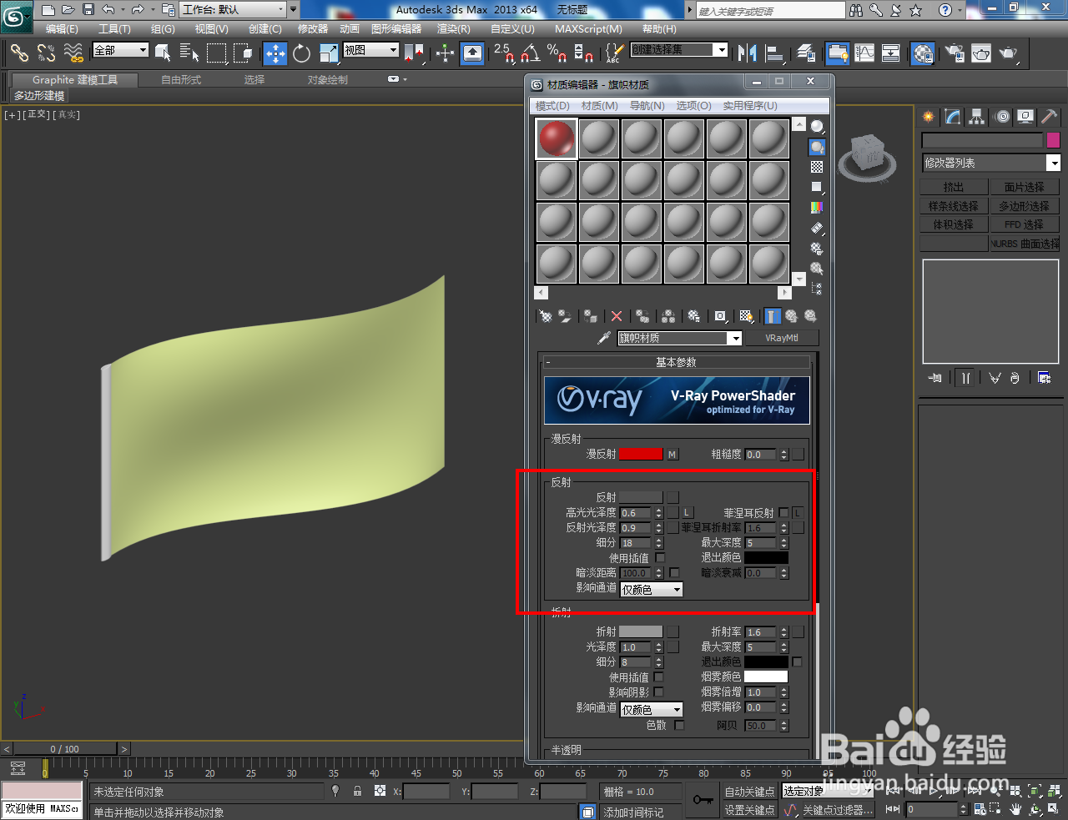Click Get Material icon in material editor

[546, 316]
